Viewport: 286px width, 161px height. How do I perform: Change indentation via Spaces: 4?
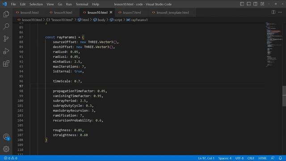pyautogui.click(x=225, y=158)
